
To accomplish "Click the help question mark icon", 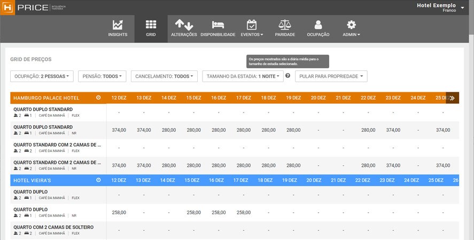I will (x=287, y=76).
